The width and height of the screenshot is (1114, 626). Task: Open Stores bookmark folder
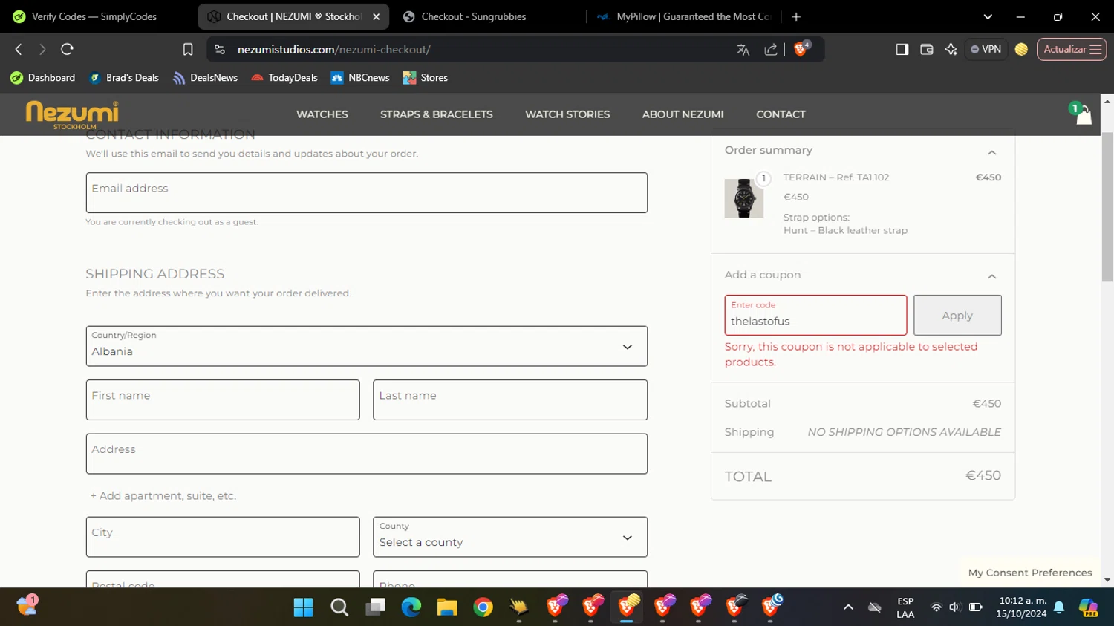[x=426, y=78]
